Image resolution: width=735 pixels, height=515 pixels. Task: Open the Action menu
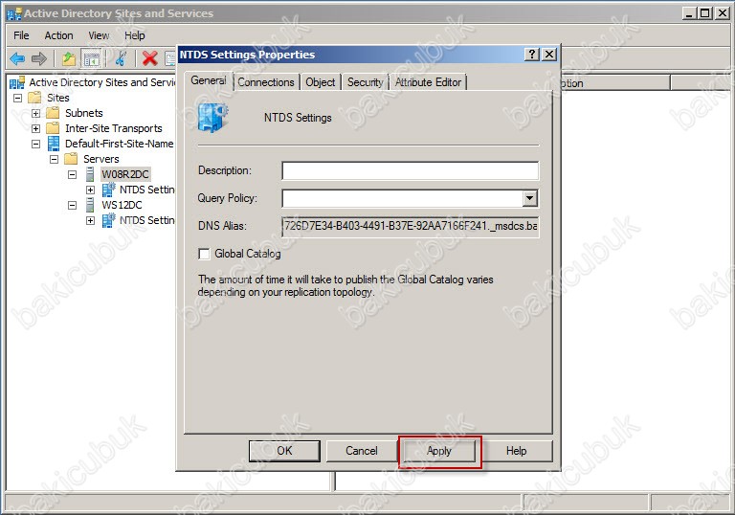(x=58, y=35)
